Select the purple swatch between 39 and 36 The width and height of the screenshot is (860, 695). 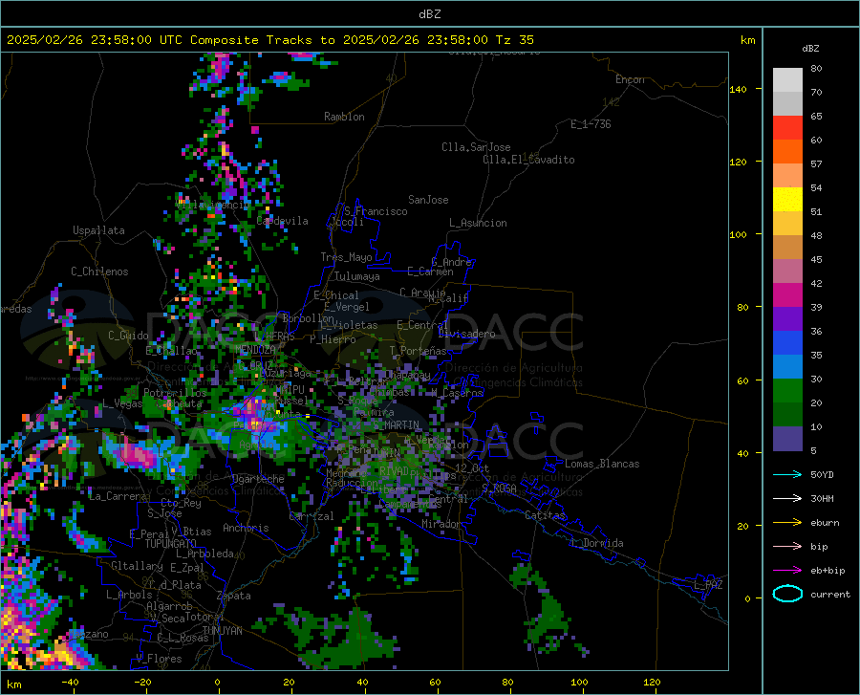tap(787, 319)
